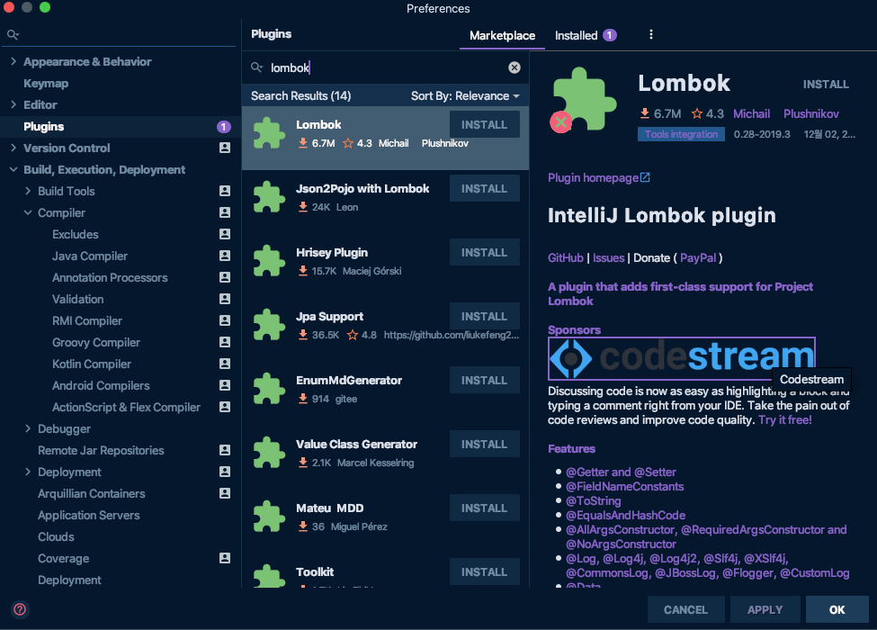Click the Hrisey Plugin puzzle icon

(x=269, y=261)
